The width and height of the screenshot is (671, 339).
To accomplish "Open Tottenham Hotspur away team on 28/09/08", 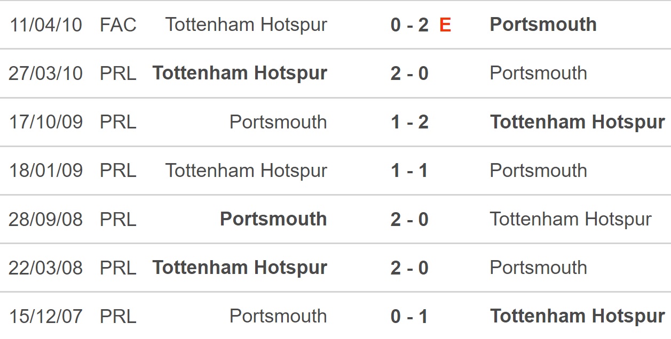I will click(571, 219).
